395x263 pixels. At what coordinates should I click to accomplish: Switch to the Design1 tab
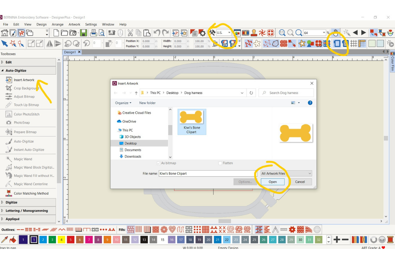pyautogui.click(x=70, y=52)
